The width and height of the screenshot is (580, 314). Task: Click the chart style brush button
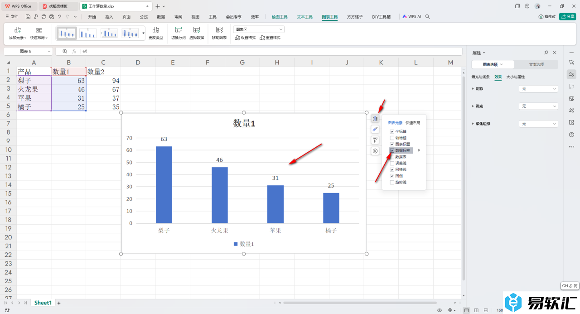375,129
